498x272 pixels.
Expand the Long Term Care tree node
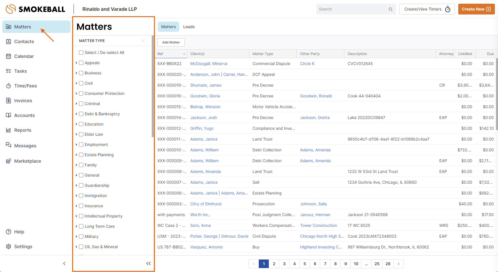[76, 226]
